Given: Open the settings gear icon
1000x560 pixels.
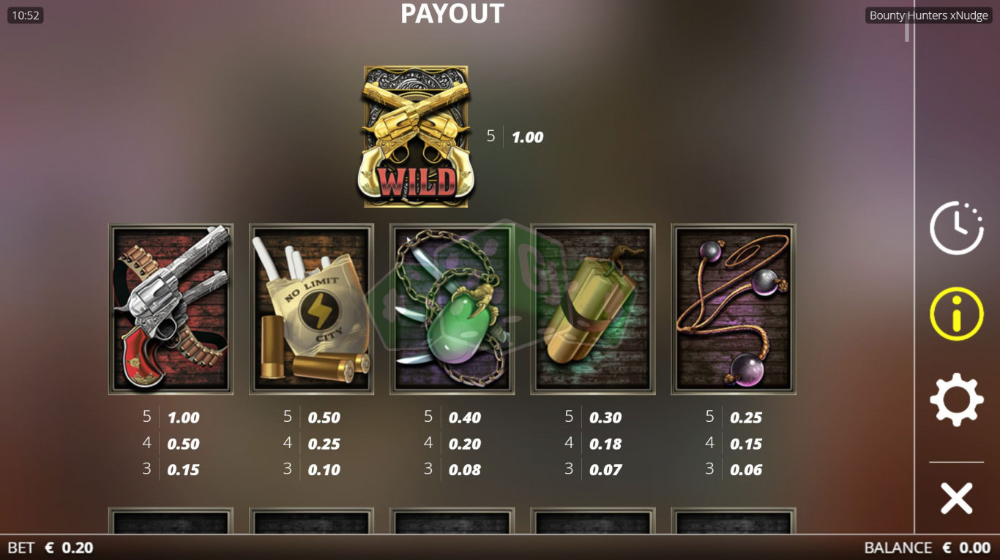Looking at the screenshot, I should (956, 399).
